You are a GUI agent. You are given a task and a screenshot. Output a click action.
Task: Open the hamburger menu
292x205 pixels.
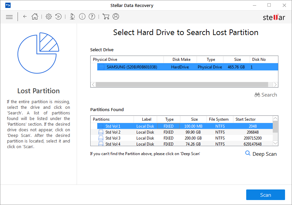9,17
